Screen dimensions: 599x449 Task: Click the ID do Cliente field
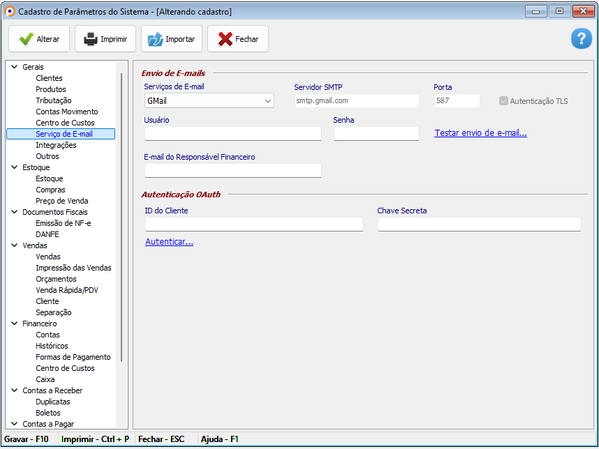254,224
